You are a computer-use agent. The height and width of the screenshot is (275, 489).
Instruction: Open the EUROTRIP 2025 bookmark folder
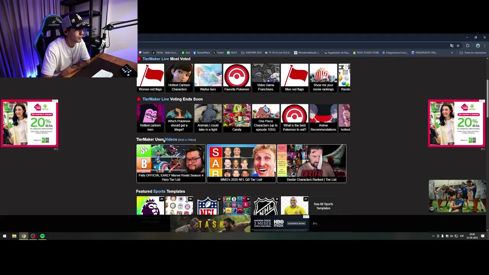pyautogui.click(x=252, y=53)
